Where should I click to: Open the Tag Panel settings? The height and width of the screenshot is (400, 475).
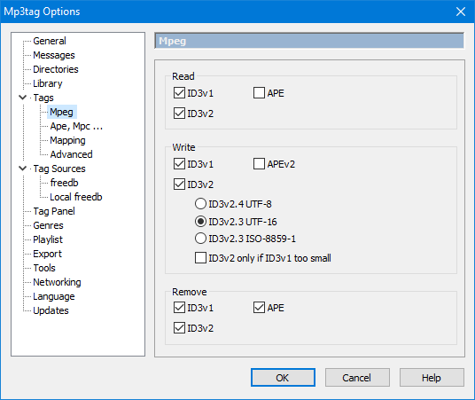coord(54,211)
